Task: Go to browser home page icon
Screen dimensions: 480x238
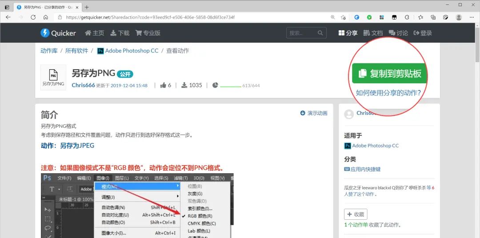Action: (46, 17)
